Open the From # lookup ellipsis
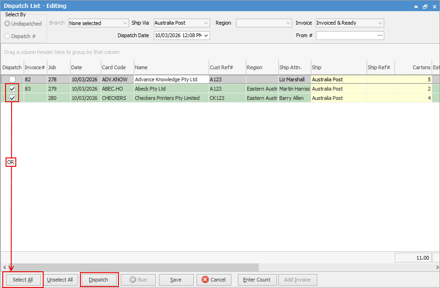The width and height of the screenshot is (440, 288). (x=380, y=35)
